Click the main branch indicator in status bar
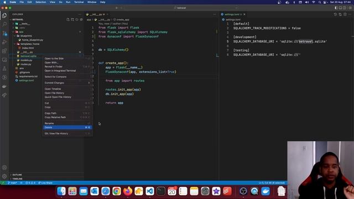The height and width of the screenshot is (199, 354). 12,183
